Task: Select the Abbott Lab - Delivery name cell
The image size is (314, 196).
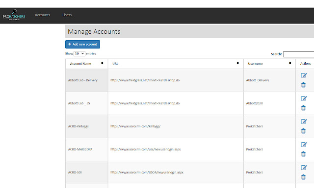Action: tap(86, 80)
